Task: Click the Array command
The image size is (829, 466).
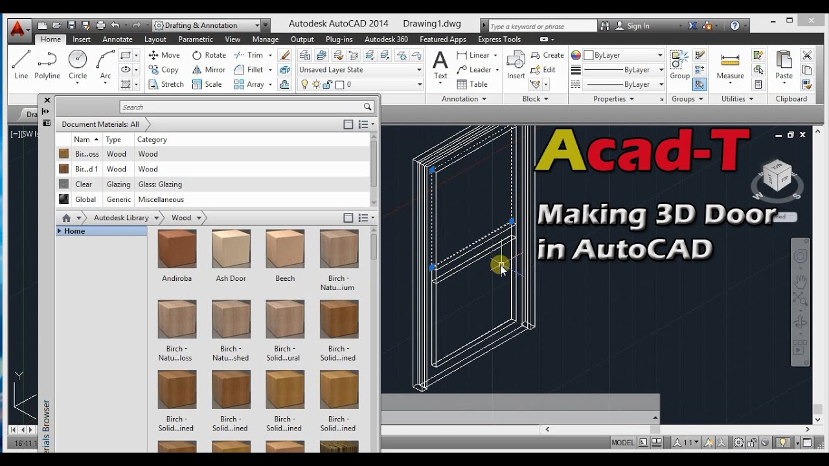Action: pyautogui.click(x=249, y=84)
